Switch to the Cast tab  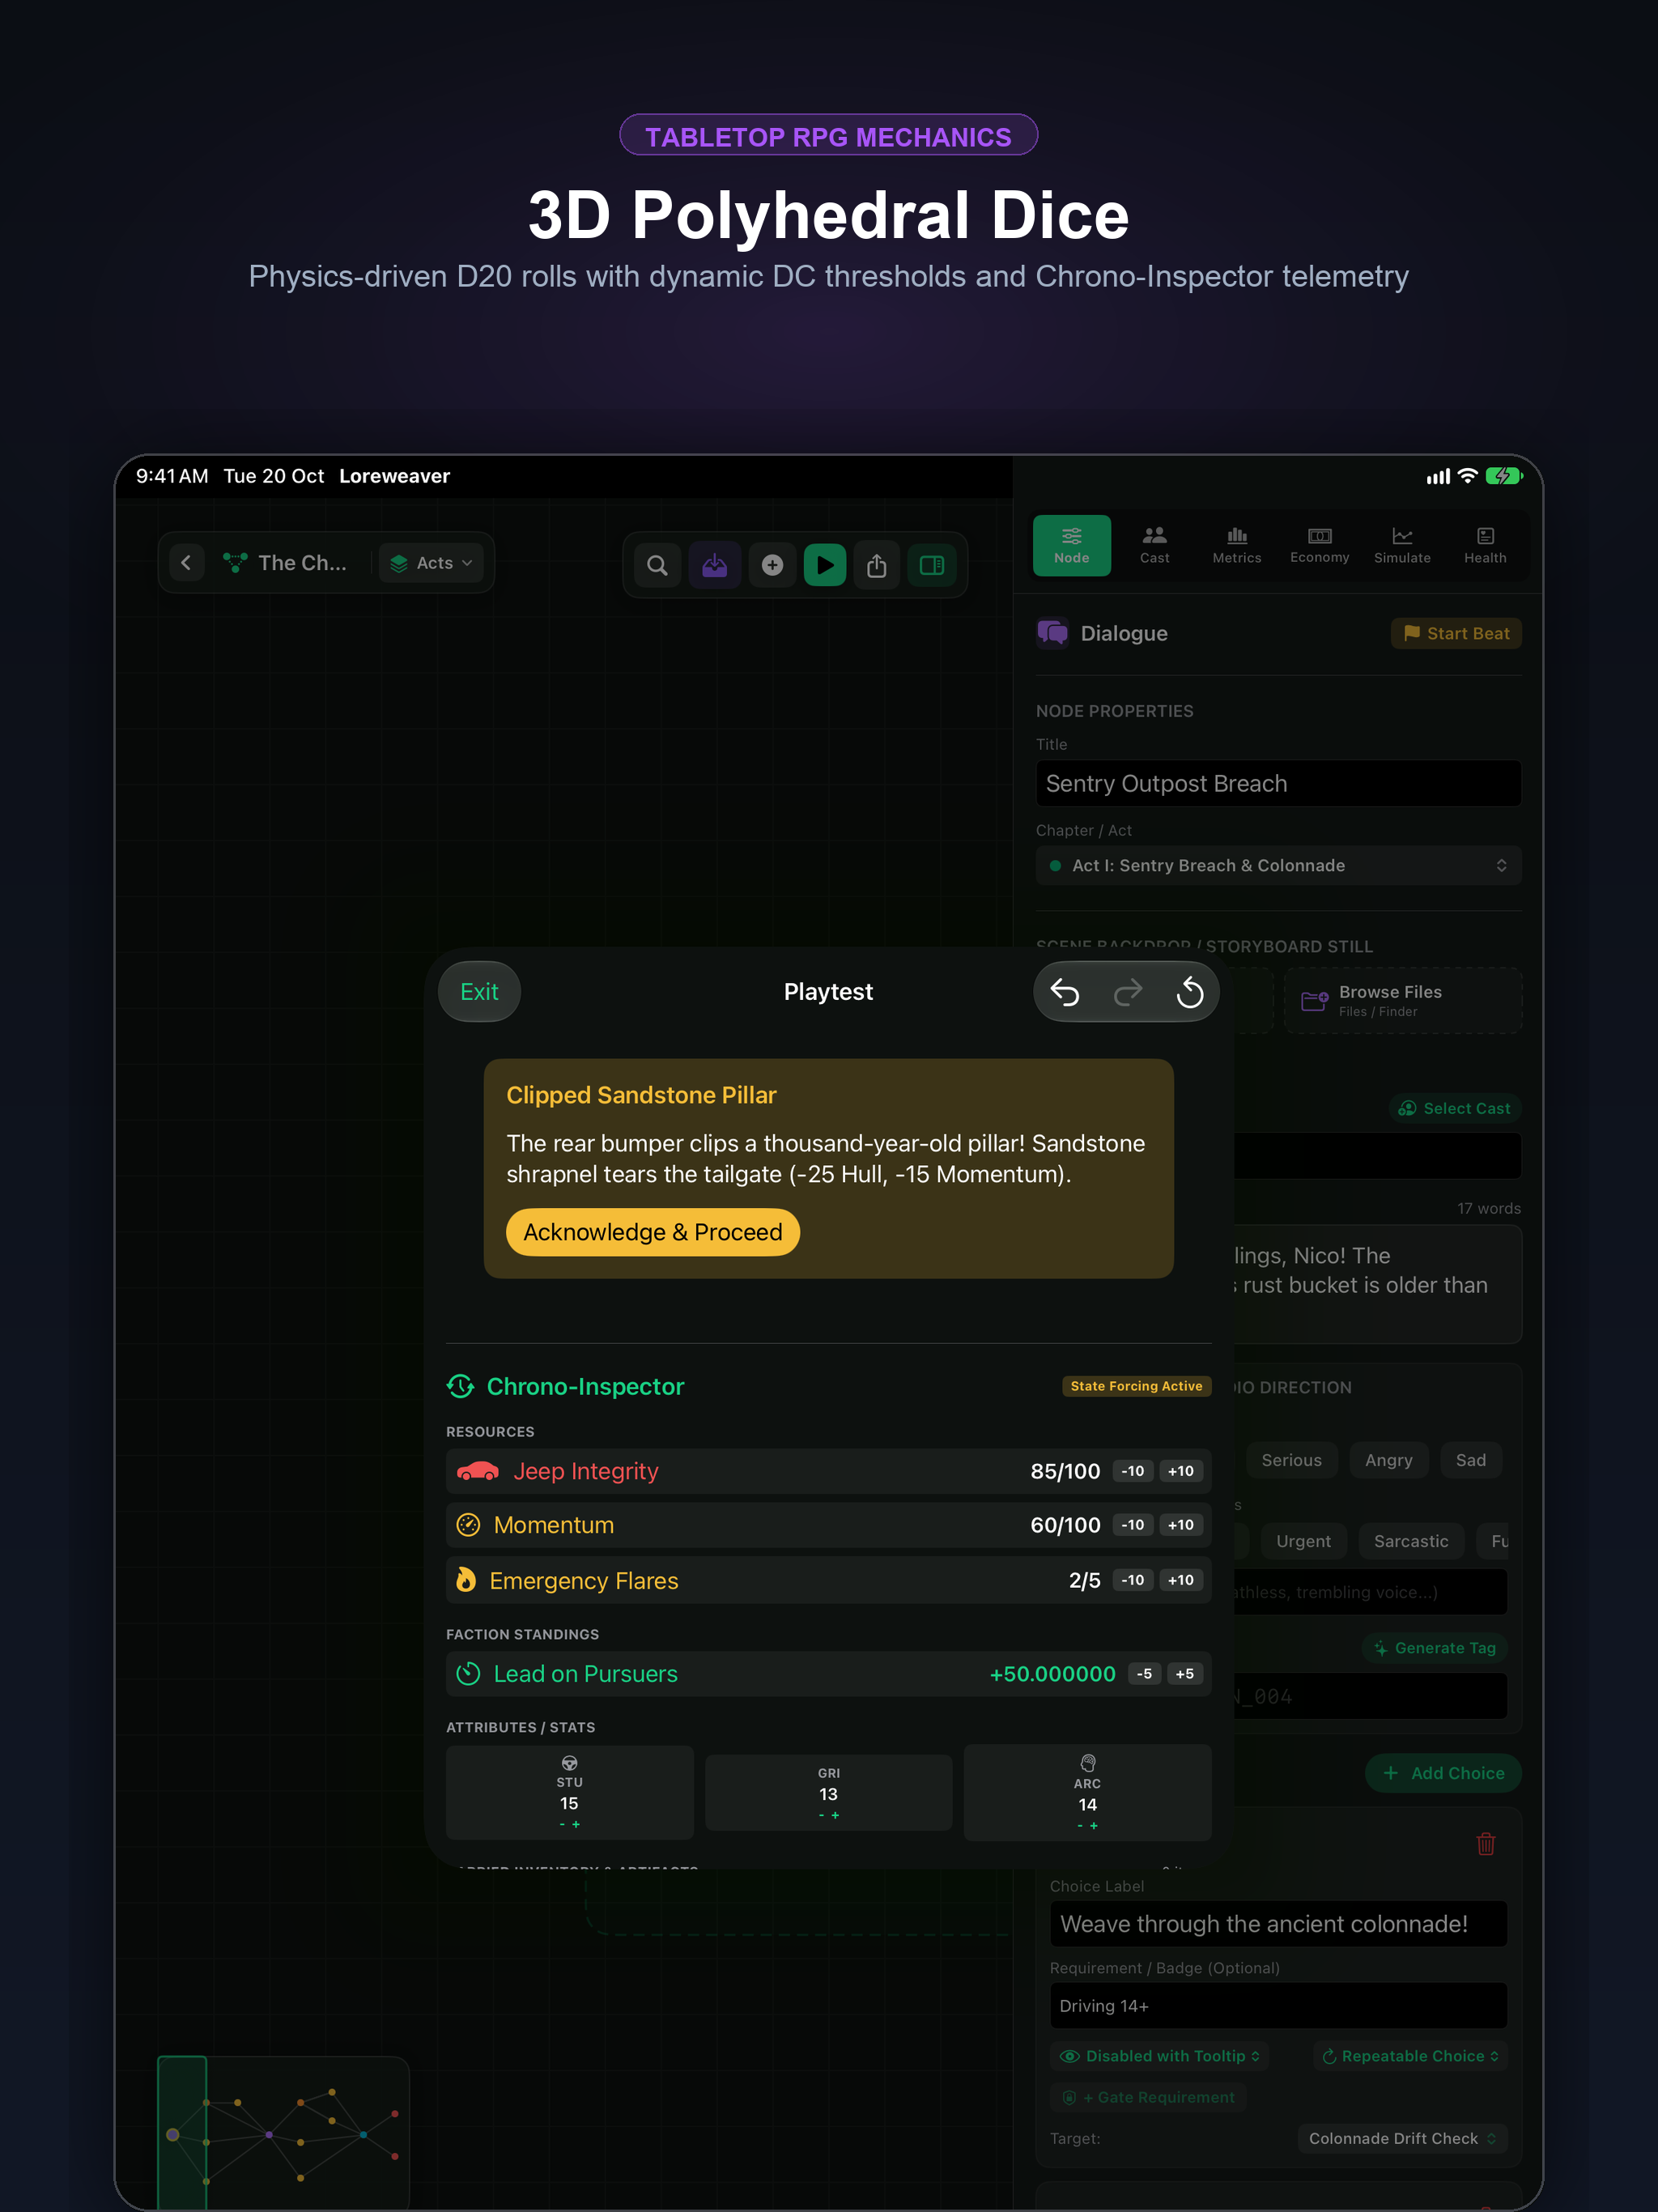pos(1154,545)
